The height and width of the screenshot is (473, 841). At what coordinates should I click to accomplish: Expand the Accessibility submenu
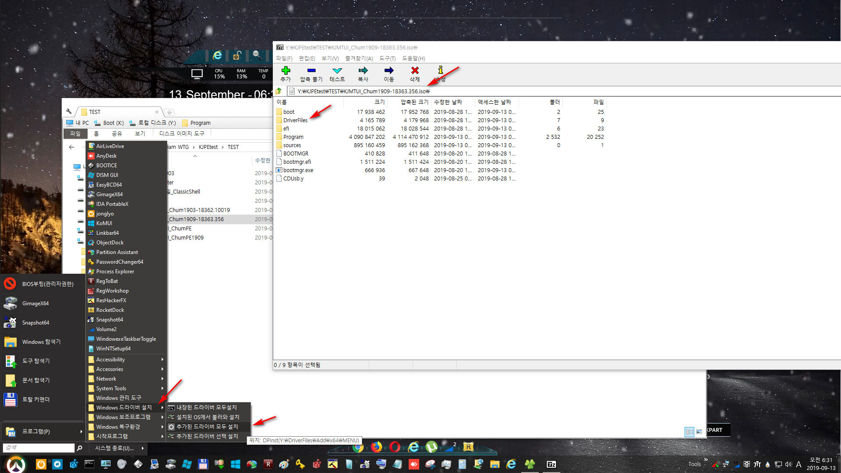(126, 360)
